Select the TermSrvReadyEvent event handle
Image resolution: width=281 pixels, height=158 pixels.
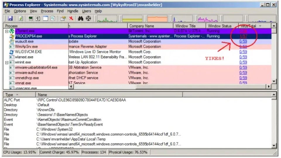[x=137, y=124]
